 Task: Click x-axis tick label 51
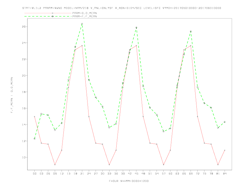(x=150, y=174)
